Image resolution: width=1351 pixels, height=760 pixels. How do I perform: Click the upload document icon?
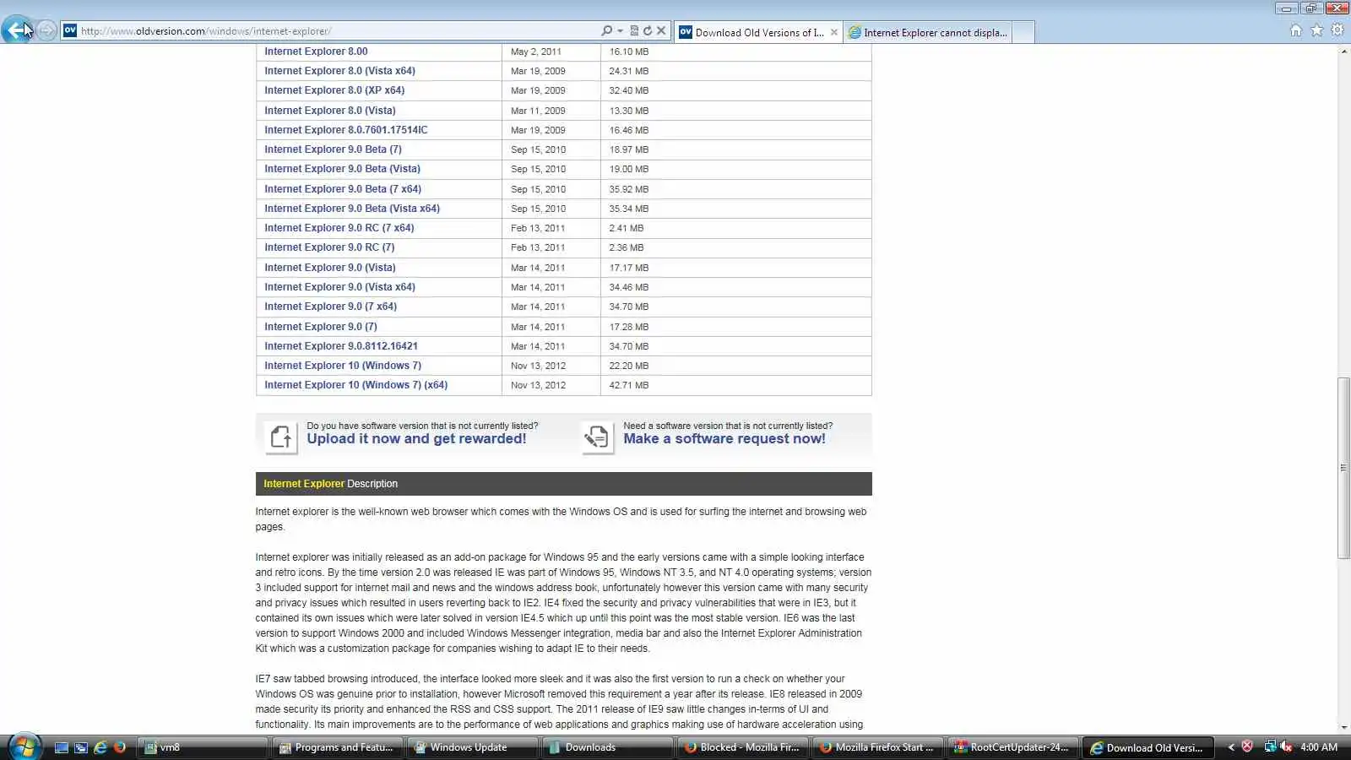281,437
